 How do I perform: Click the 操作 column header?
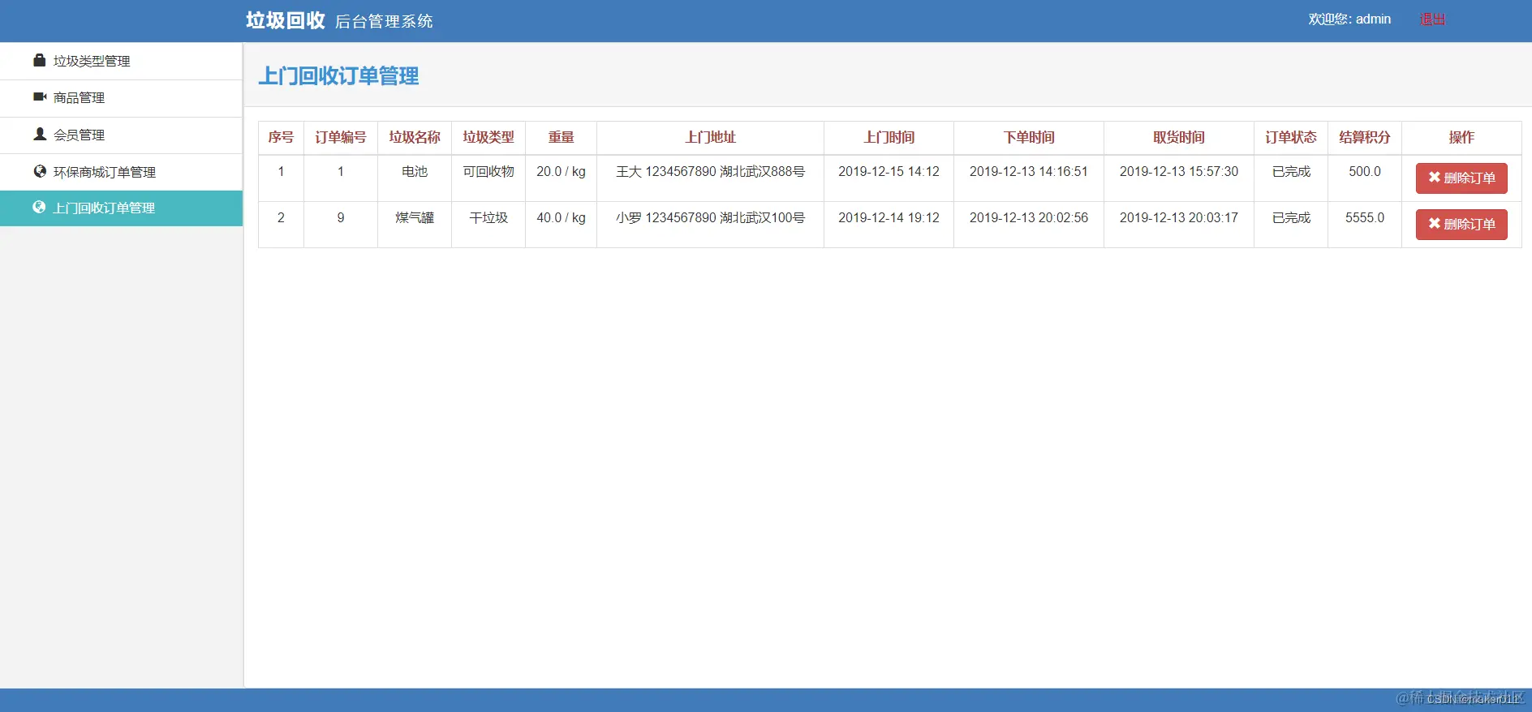point(1461,138)
